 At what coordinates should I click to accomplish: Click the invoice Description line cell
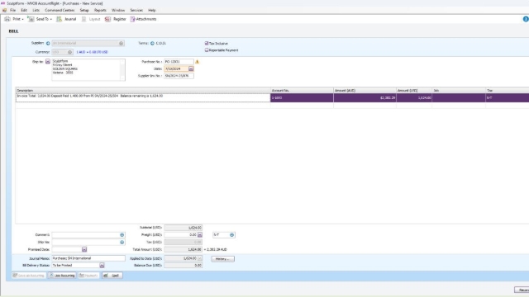click(143, 97)
